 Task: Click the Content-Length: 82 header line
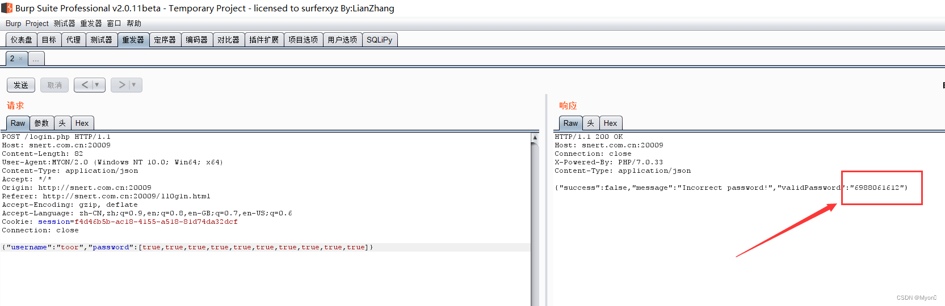coord(43,154)
